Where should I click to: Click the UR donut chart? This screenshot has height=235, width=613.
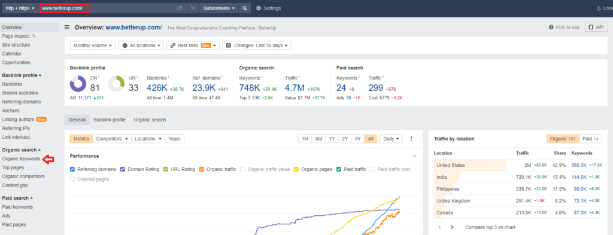click(x=116, y=84)
